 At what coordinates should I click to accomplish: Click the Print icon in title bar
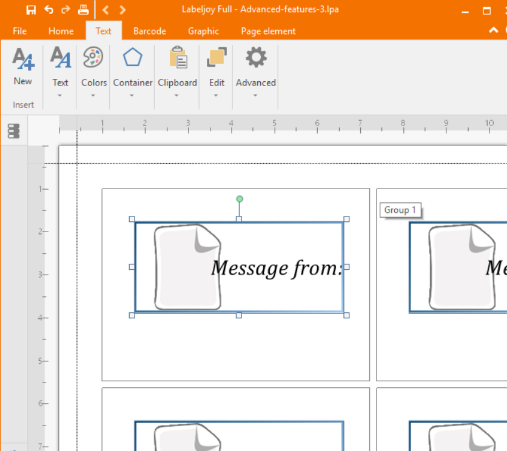coord(84,10)
